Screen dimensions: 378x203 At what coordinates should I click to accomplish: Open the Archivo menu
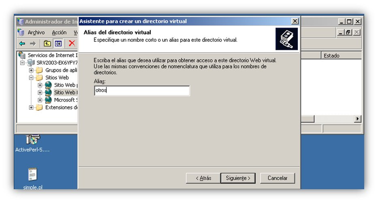[x=36, y=32]
